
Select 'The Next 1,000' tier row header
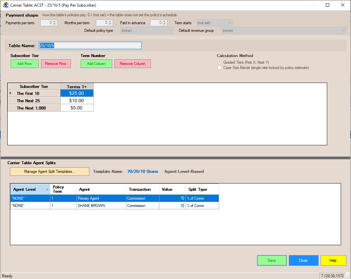pos(34,108)
